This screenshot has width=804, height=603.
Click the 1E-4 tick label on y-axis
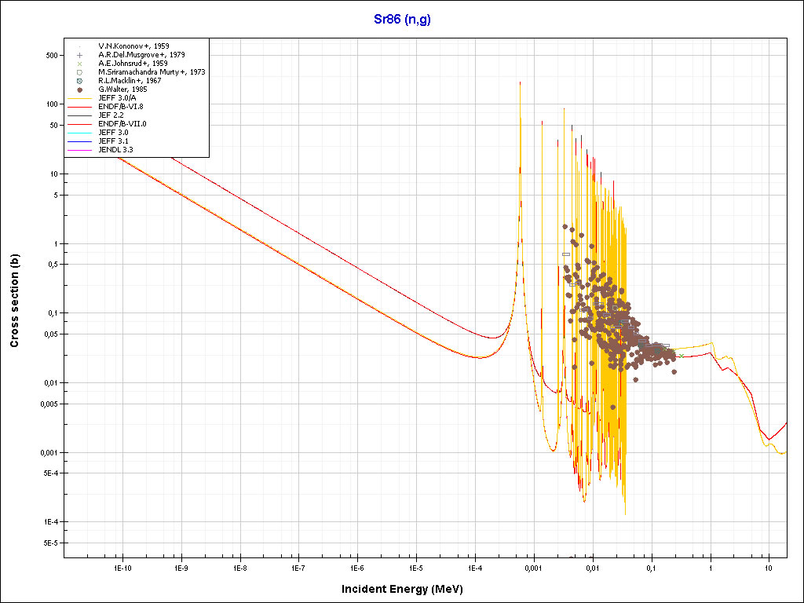[x=51, y=522]
